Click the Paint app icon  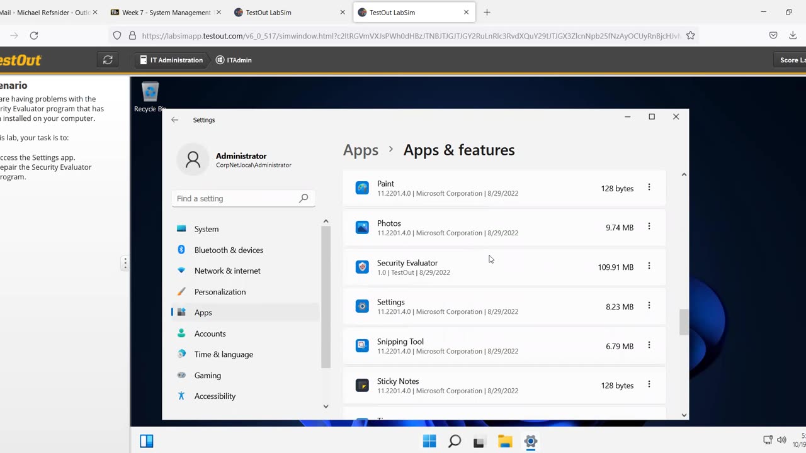tap(362, 187)
